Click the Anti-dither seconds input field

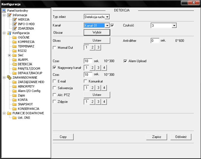point(155,40)
